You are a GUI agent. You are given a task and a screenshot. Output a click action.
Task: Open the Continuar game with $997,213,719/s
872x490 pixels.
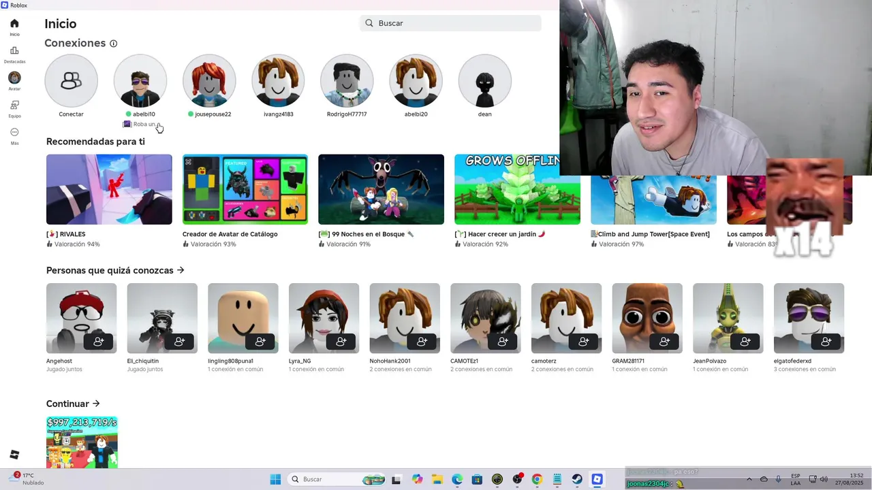(x=82, y=442)
